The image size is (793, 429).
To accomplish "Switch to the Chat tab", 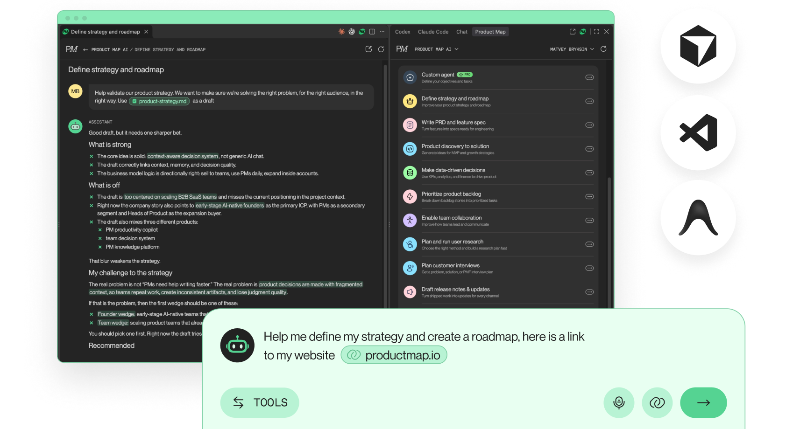I will (462, 32).
